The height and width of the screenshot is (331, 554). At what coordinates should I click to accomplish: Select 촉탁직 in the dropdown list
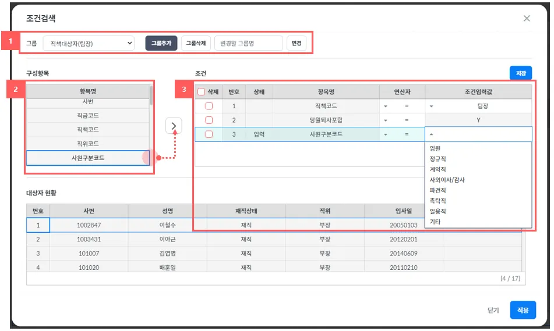click(437, 201)
